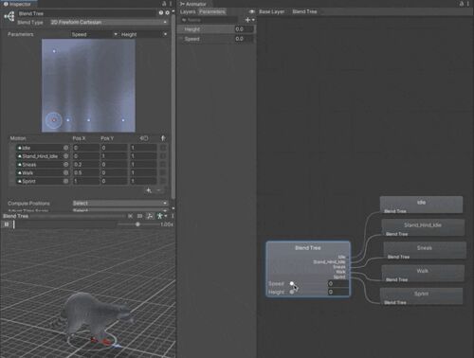Lock the Inspector panel with padlock icon
This screenshot has height=358, width=474.
pos(164,4)
